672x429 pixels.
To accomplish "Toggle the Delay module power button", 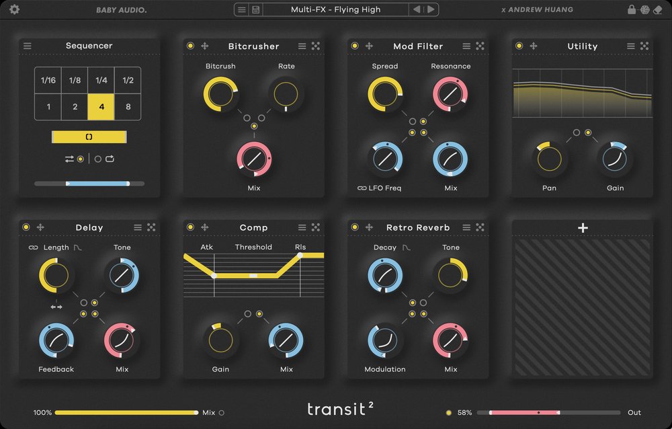I will pos(26,227).
